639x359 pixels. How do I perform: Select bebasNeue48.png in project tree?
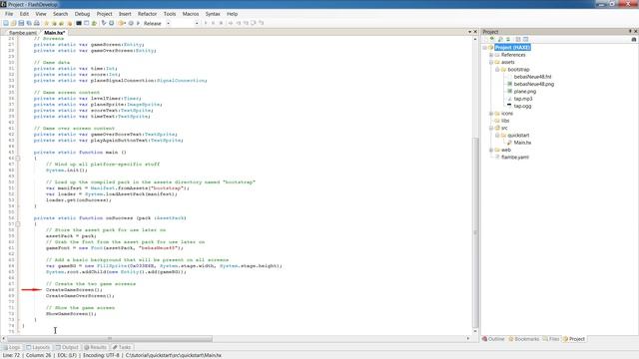click(534, 84)
